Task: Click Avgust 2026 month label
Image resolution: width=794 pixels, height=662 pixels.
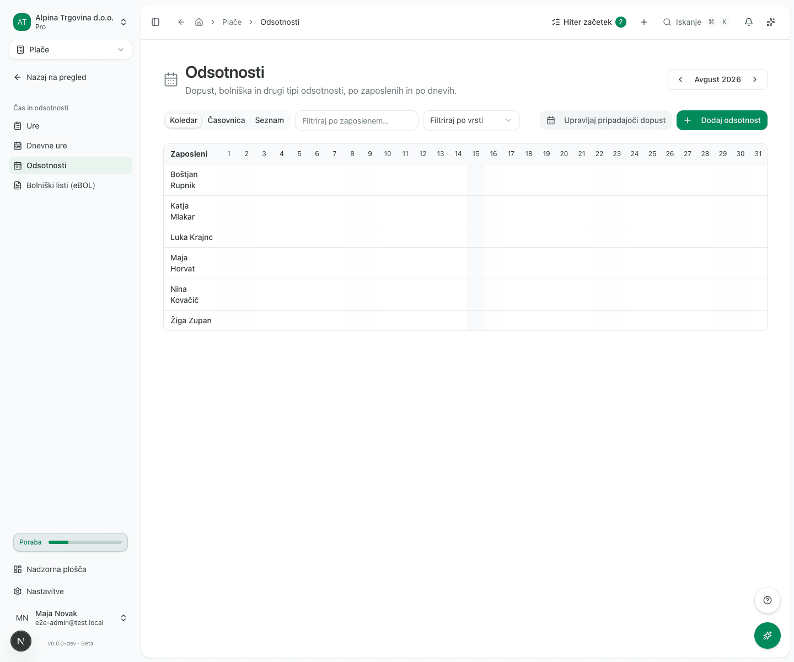Action: coord(717,79)
